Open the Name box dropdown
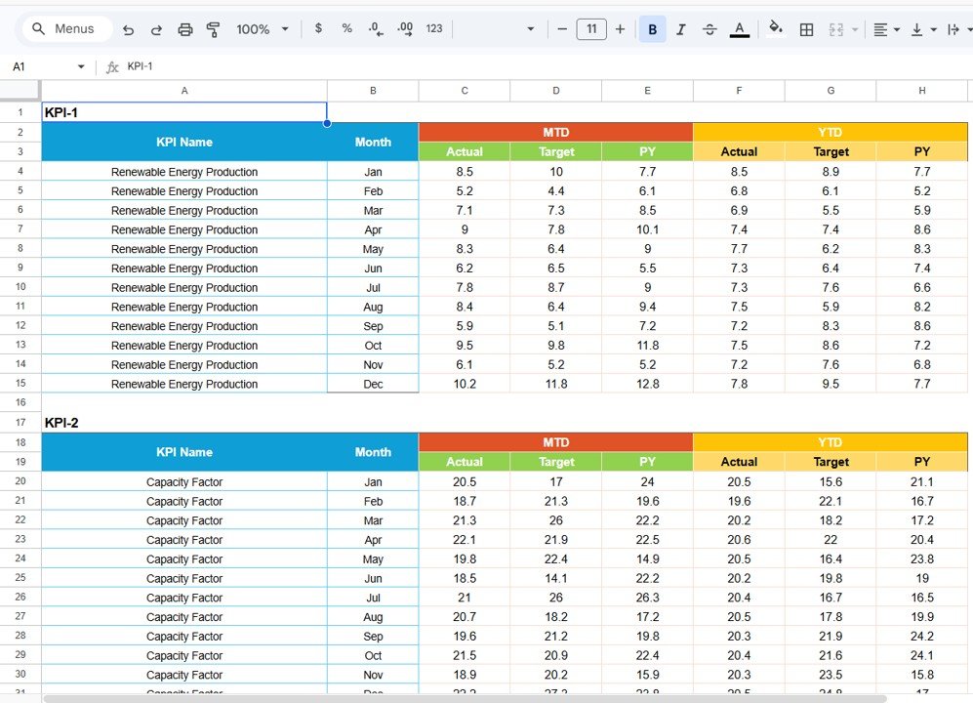Viewport: 973px width, 703px height. click(80, 66)
